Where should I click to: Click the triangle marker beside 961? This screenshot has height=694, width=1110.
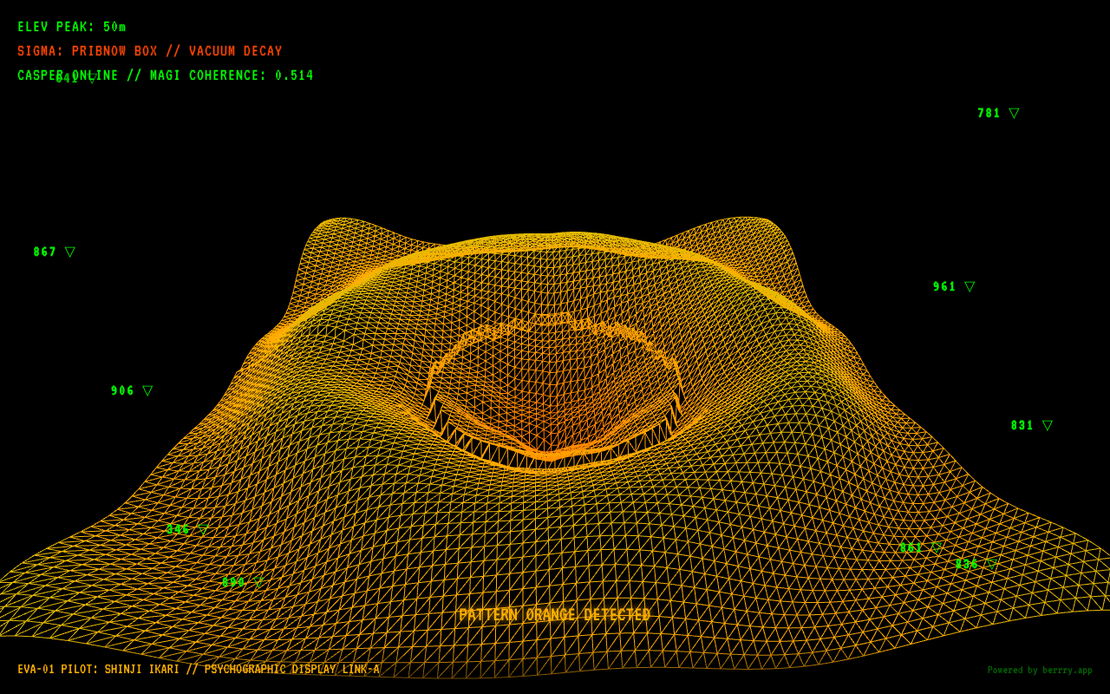970,286
